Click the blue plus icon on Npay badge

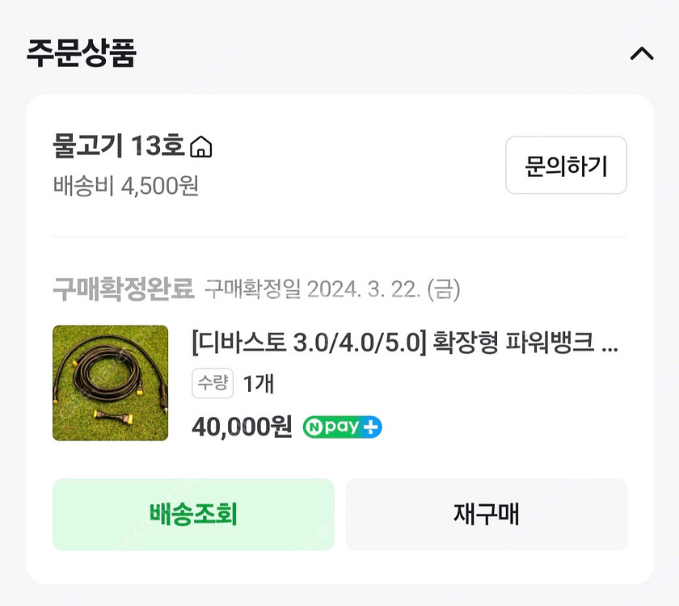click(371, 427)
